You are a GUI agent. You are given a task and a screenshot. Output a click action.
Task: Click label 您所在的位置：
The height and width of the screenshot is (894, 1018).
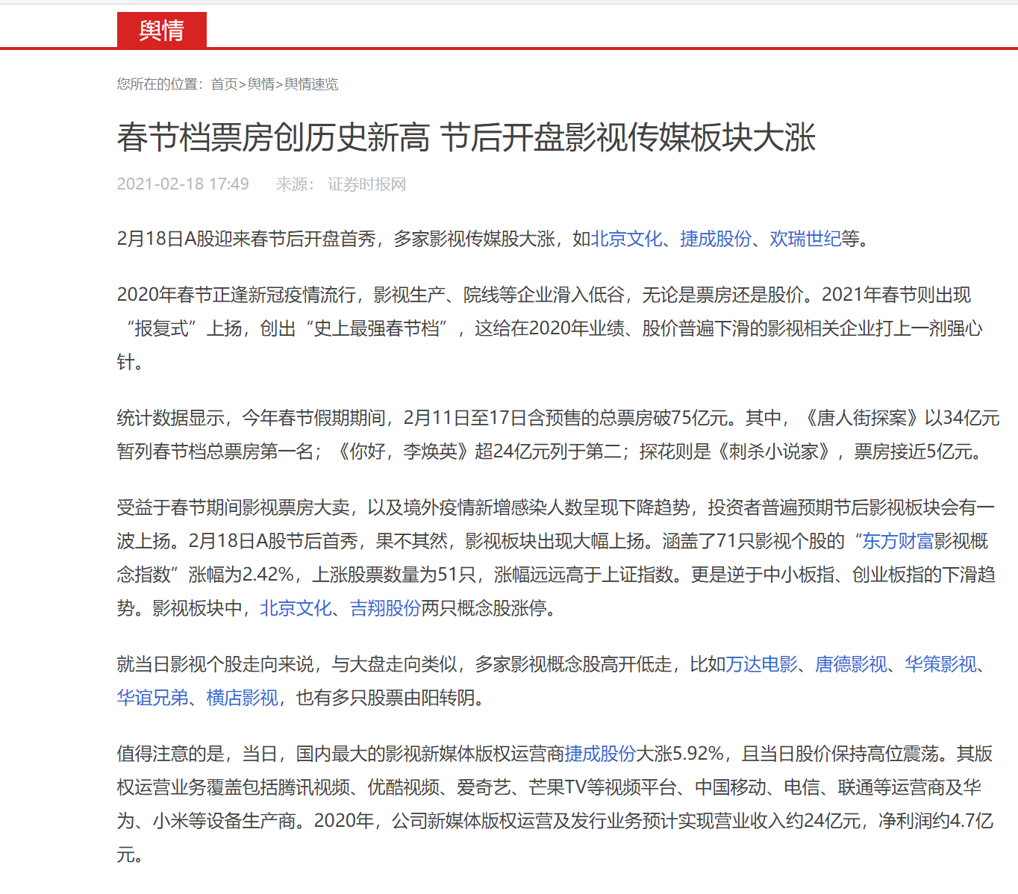pyautogui.click(x=160, y=84)
